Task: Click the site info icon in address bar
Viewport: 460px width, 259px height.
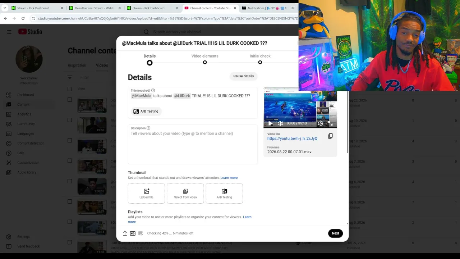Action: 33,18
